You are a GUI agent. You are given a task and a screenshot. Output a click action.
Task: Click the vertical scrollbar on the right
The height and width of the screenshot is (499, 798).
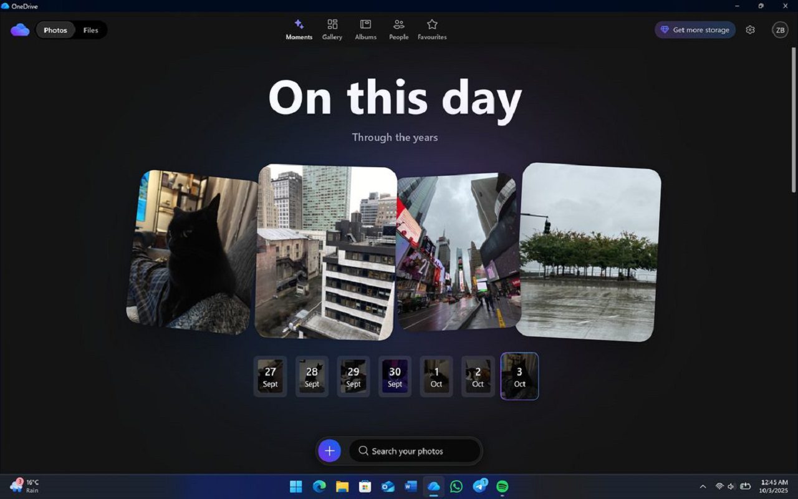[x=793, y=119]
